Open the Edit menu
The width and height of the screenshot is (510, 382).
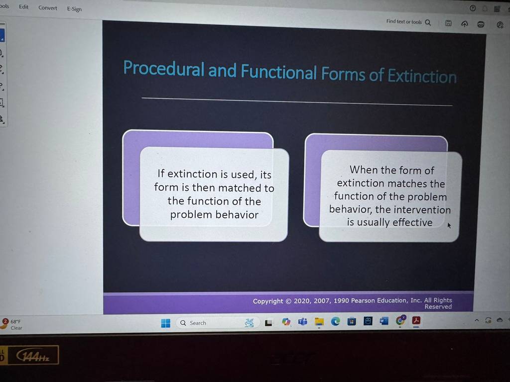click(x=23, y=7)
